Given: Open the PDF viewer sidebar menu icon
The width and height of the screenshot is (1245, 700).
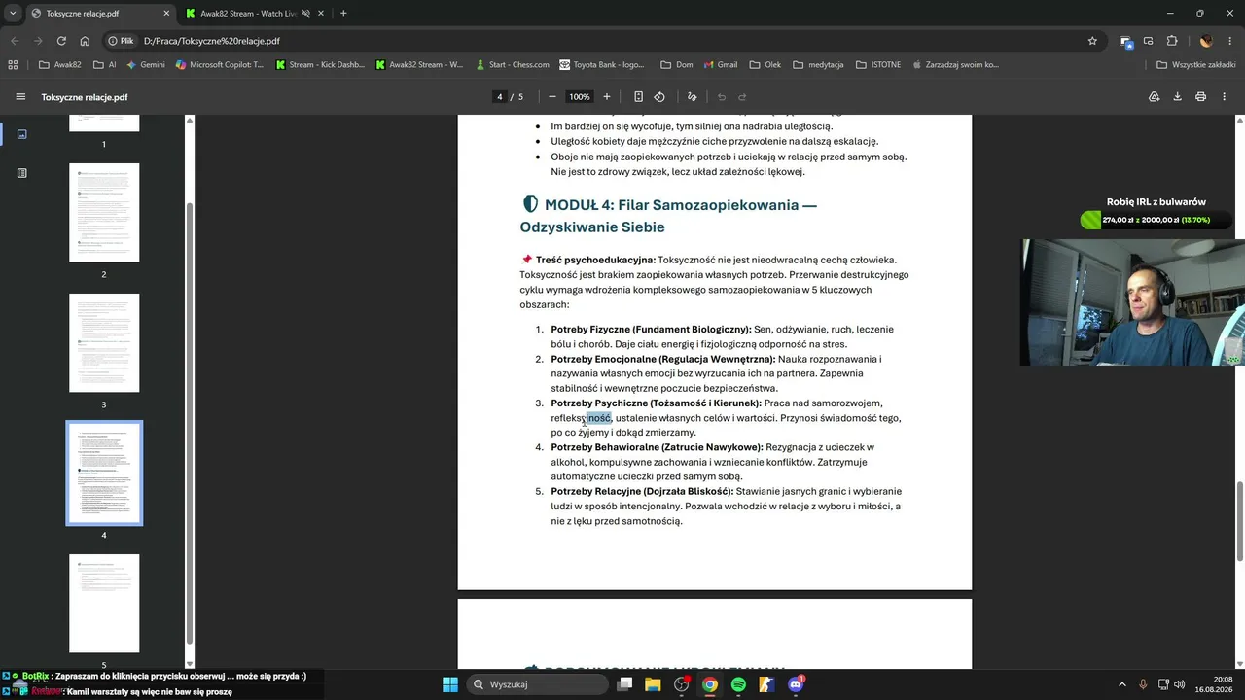Looking at the screenshot, I should 20,97.
